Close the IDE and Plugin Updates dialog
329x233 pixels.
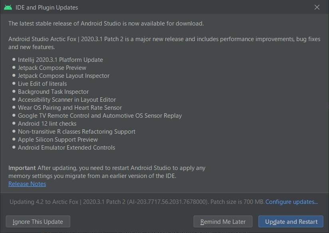[x=317, y=7]
